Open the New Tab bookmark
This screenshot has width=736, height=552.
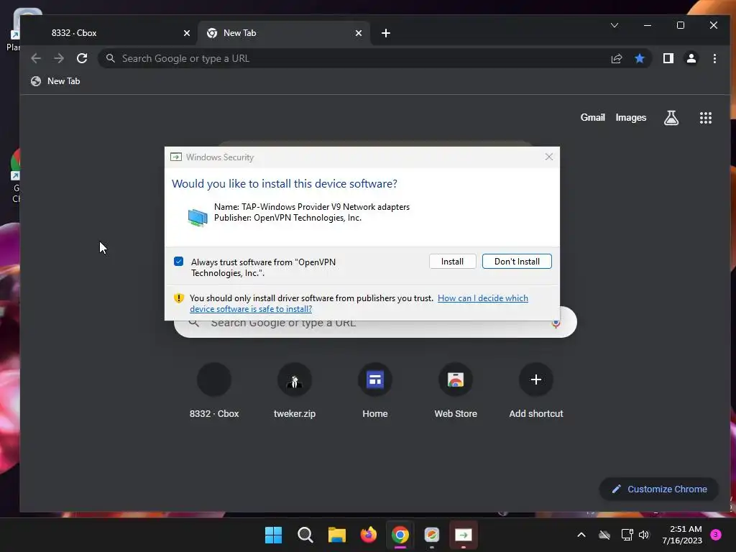(x=55, y=81)
